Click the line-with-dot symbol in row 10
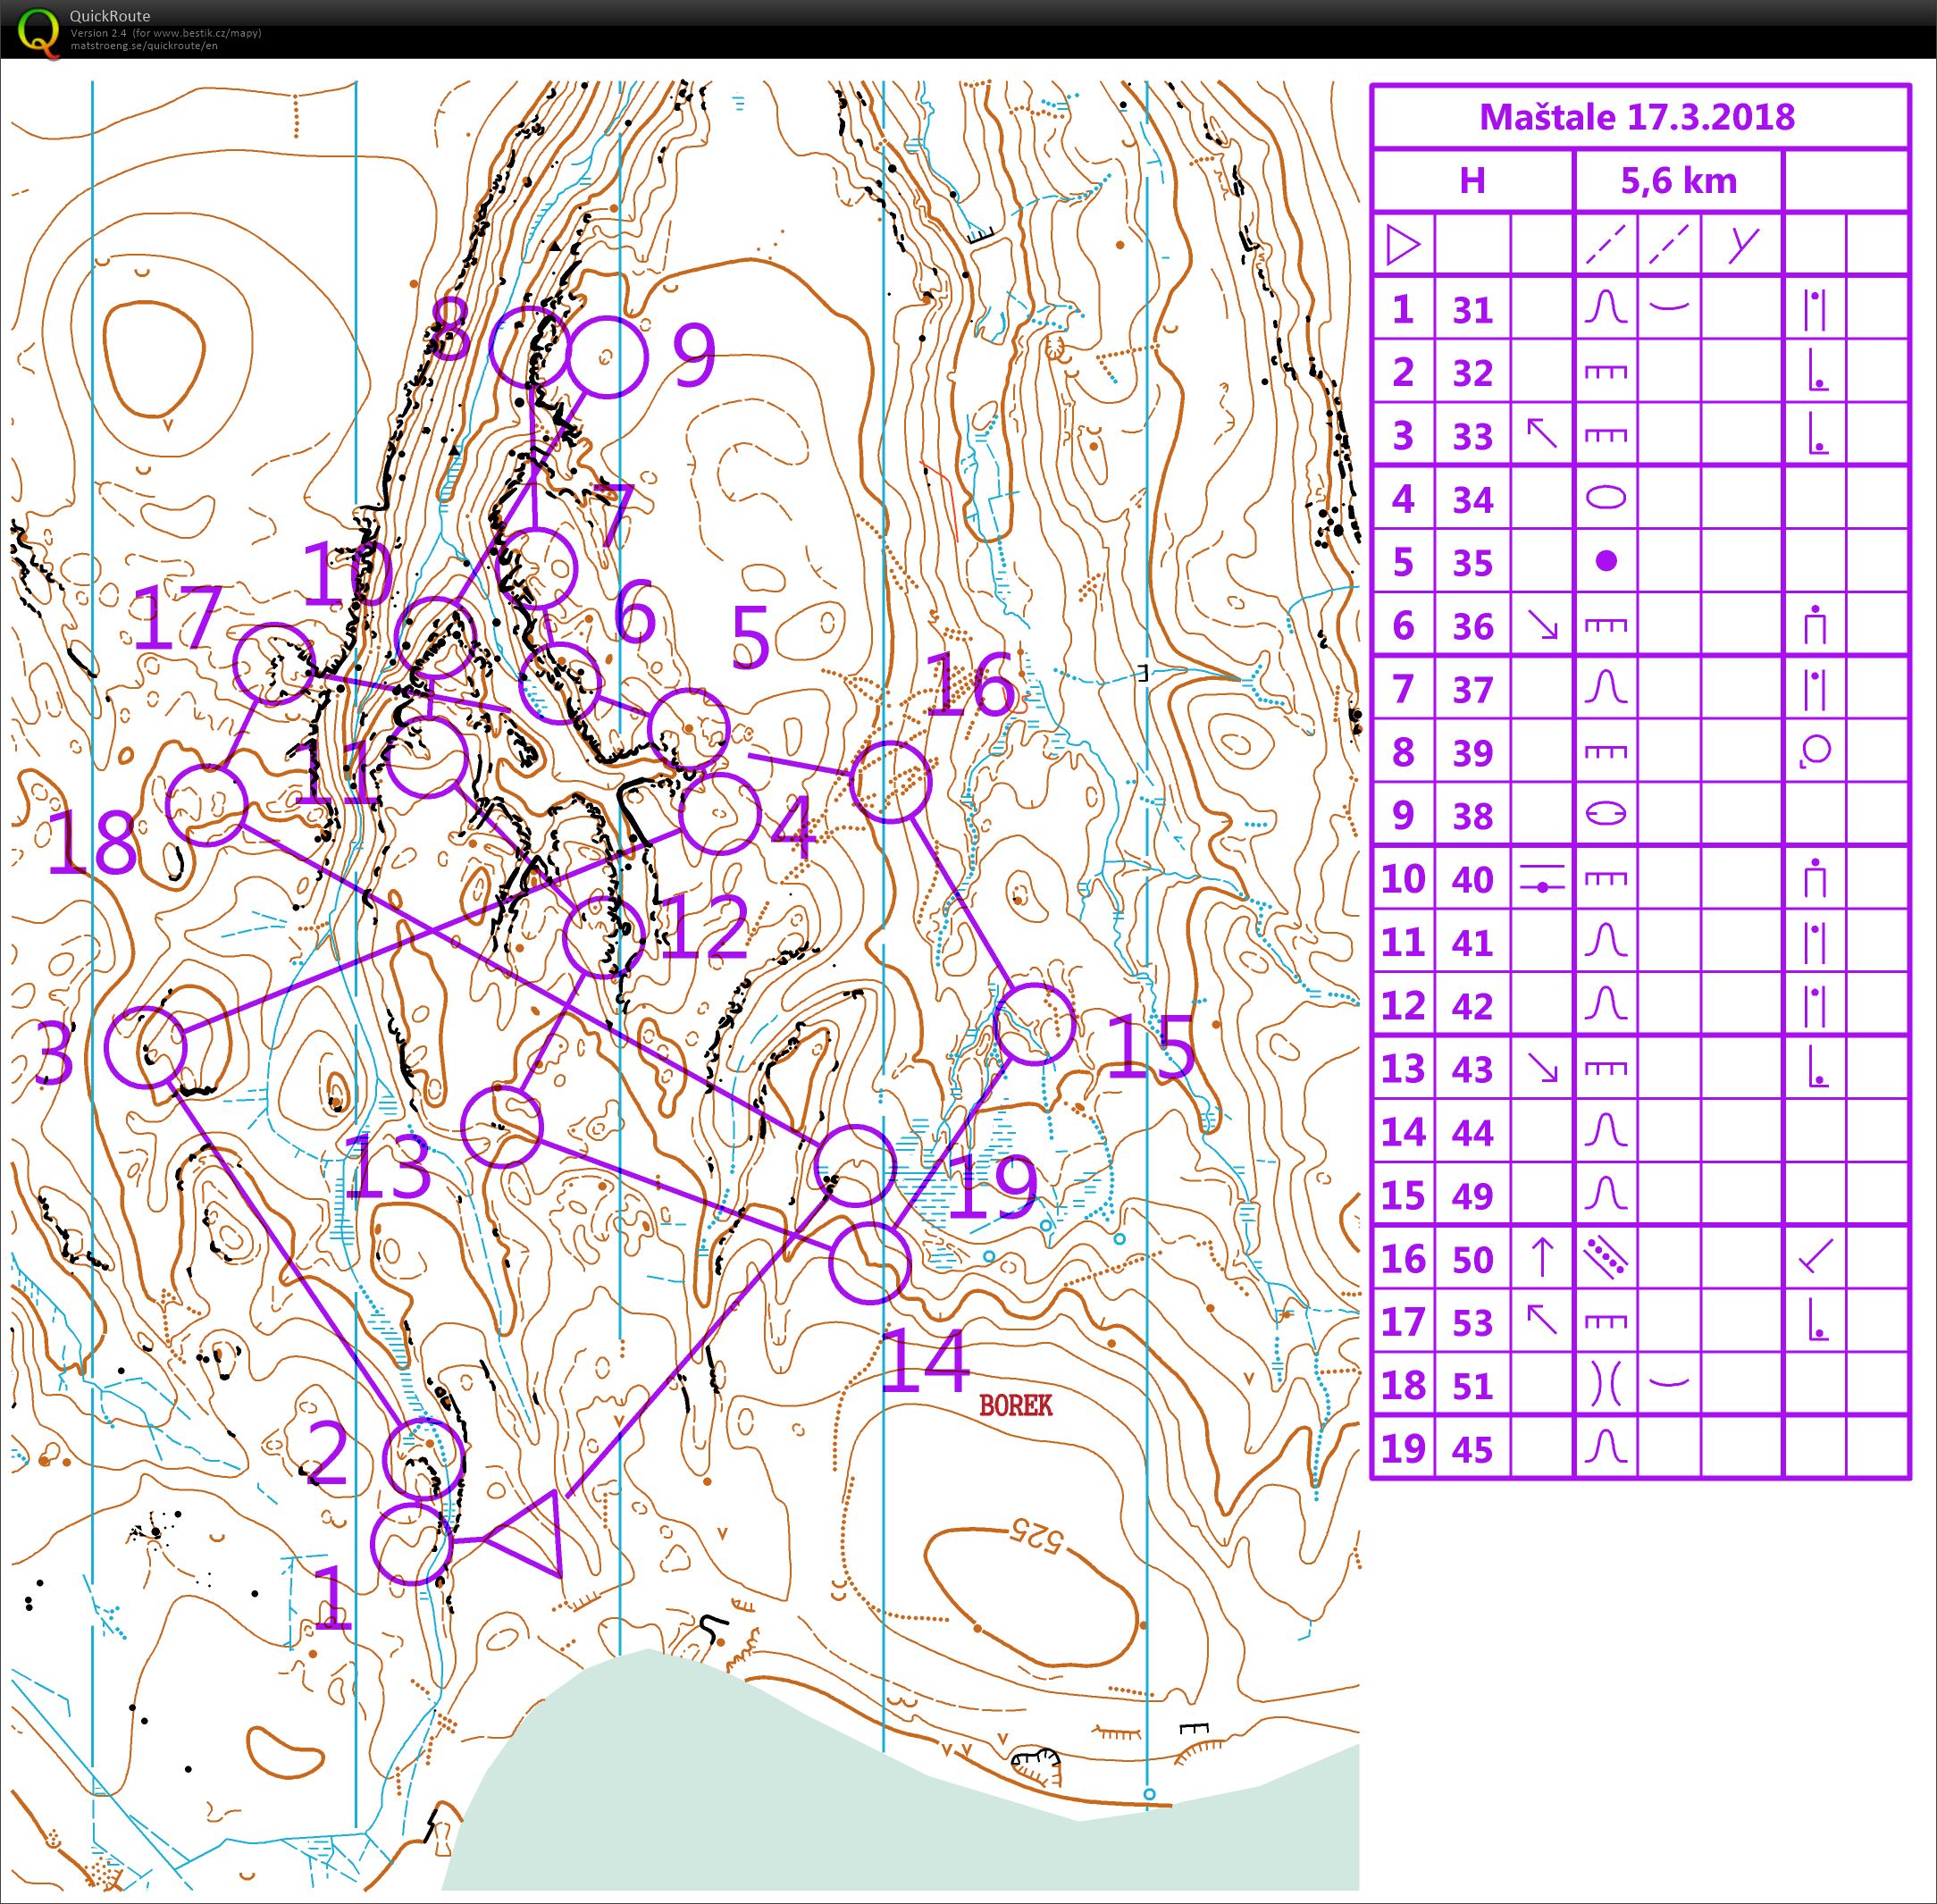 tap(1541, 879)
